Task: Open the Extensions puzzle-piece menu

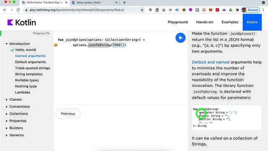Action: [x=237, y=10]
